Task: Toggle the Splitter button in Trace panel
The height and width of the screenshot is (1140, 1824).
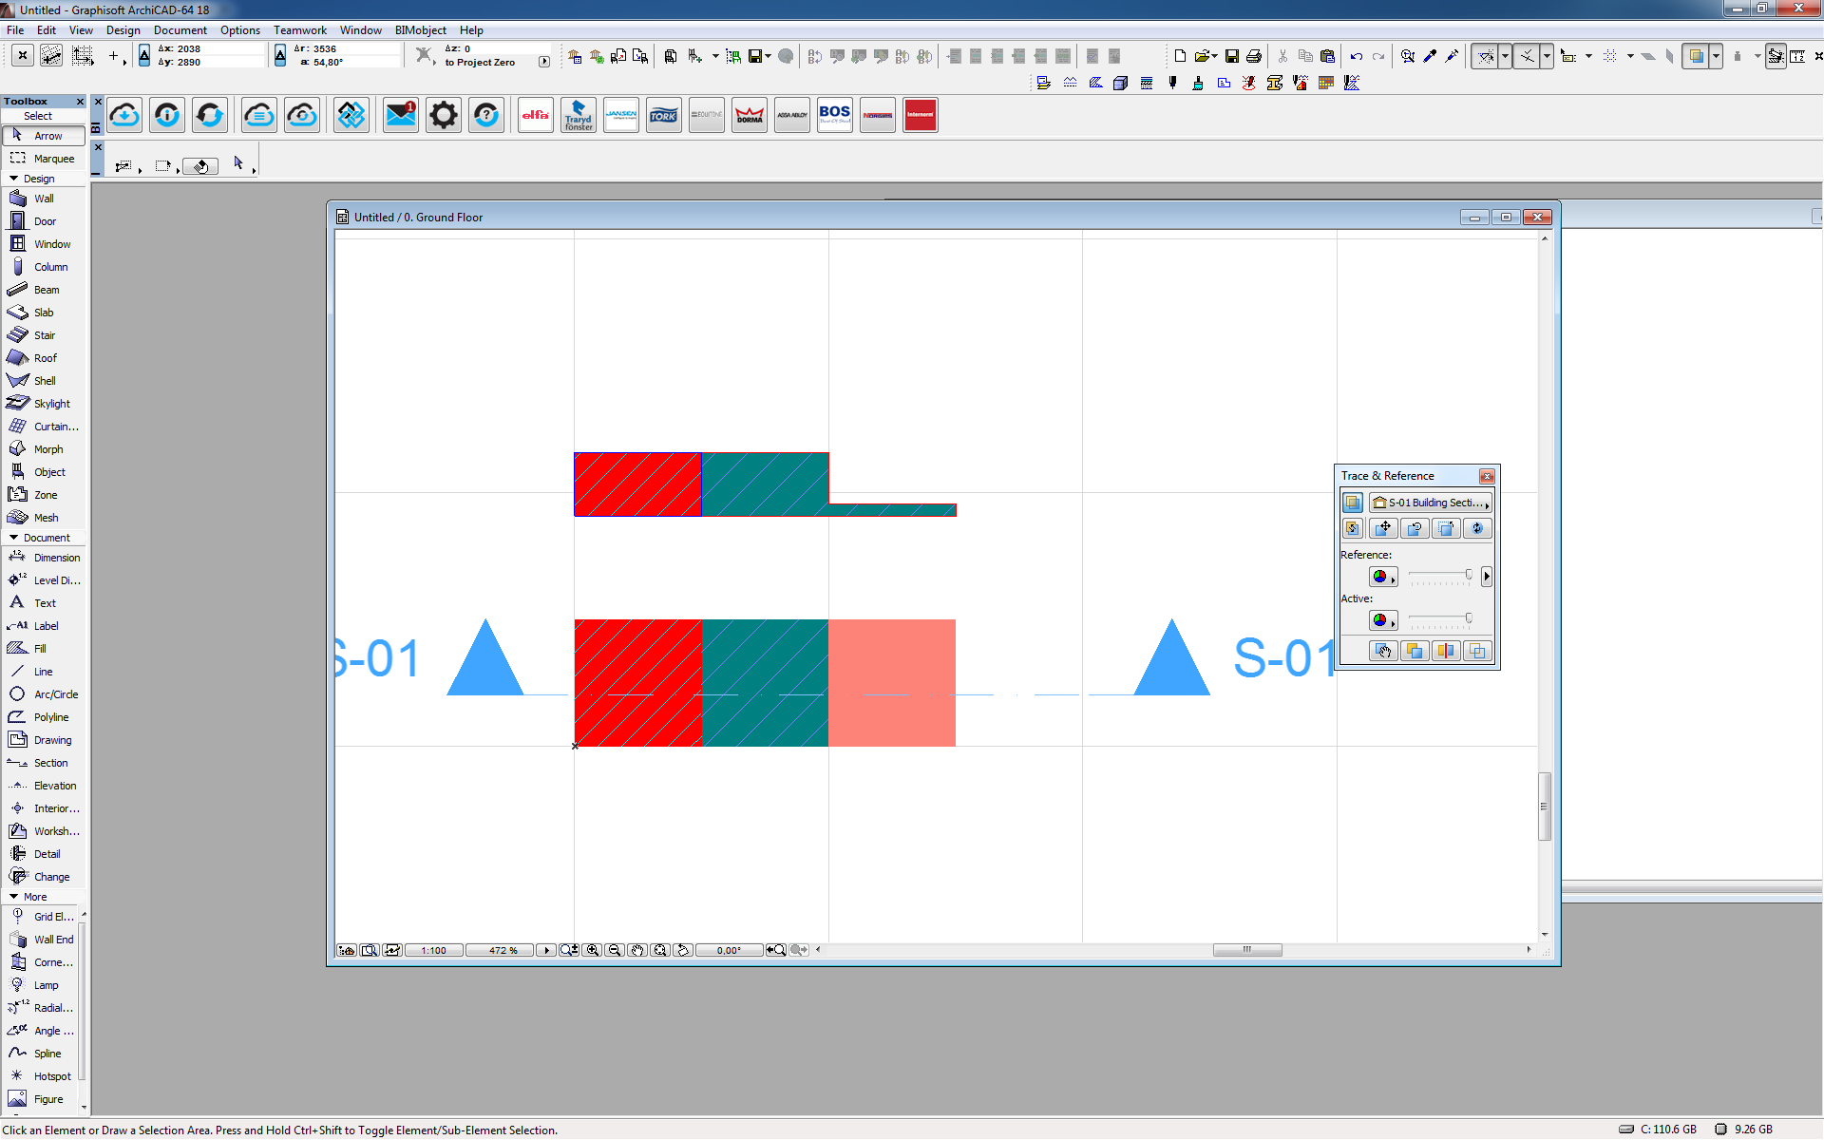Action: click(1446, 651)
